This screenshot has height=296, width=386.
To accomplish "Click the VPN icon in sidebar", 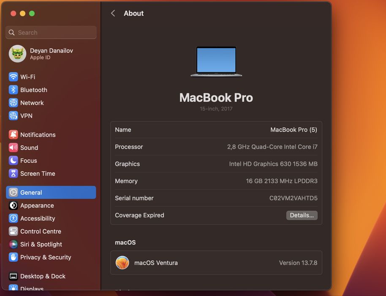I will (13, 115).
